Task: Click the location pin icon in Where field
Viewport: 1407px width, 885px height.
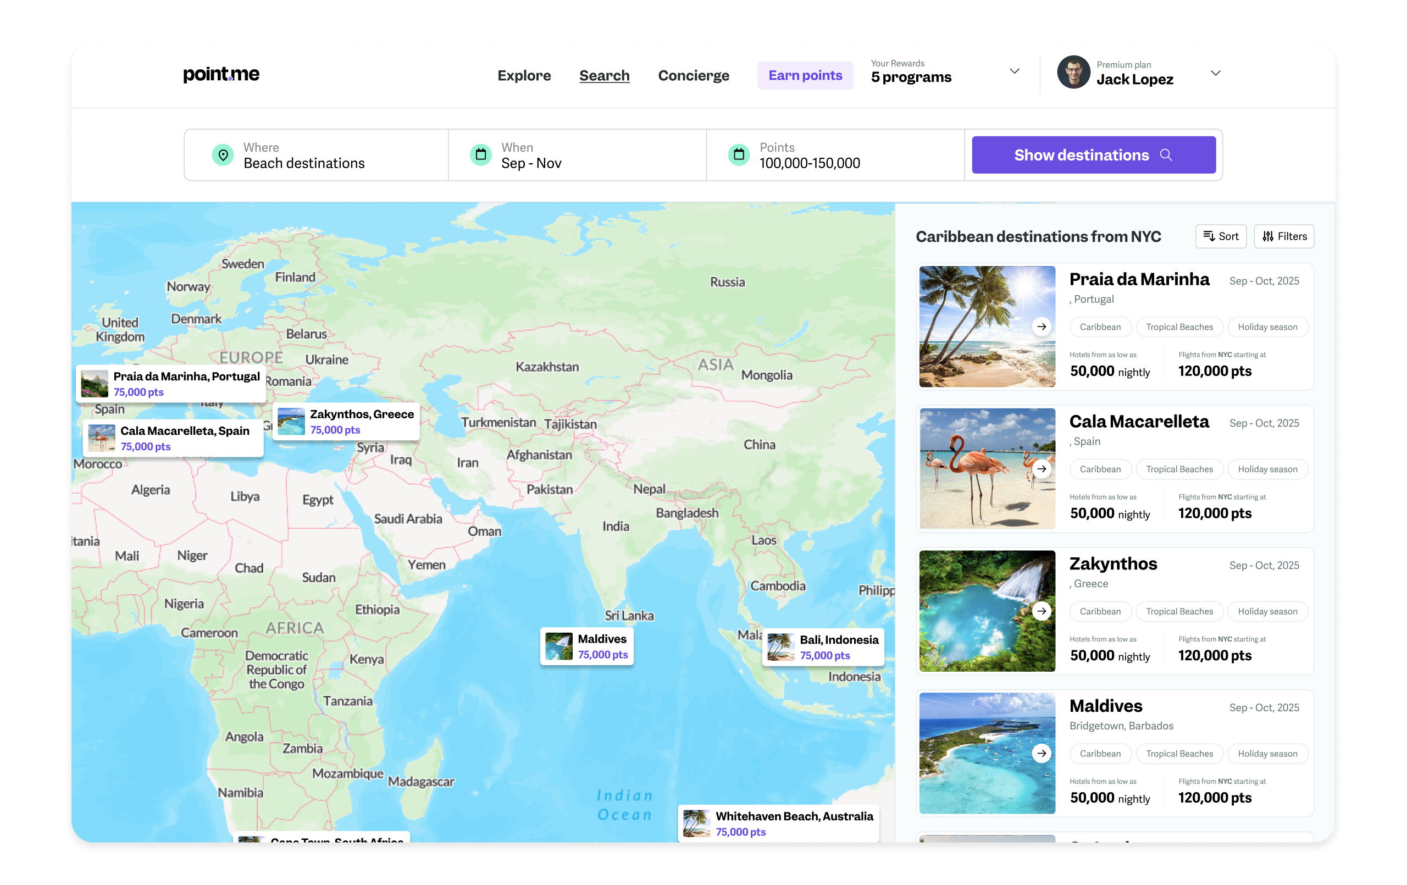Action: point(223,155)
